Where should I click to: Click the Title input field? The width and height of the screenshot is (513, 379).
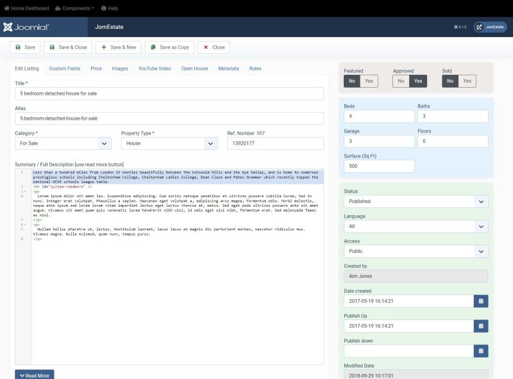[x=169, y=92]
